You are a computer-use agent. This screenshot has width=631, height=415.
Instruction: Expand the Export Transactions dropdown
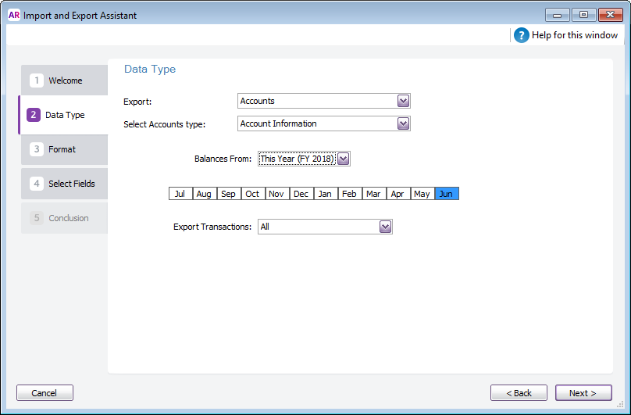[x=384, y=227]
